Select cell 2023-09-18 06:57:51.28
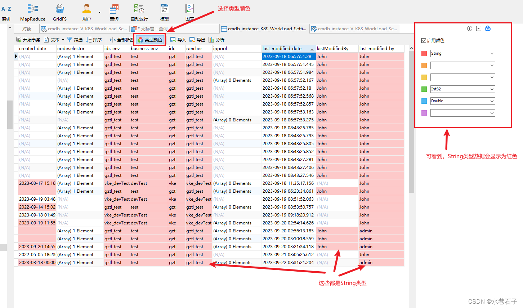 (289, 57)
